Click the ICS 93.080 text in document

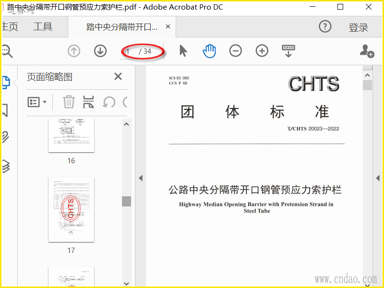coord(179,78)
